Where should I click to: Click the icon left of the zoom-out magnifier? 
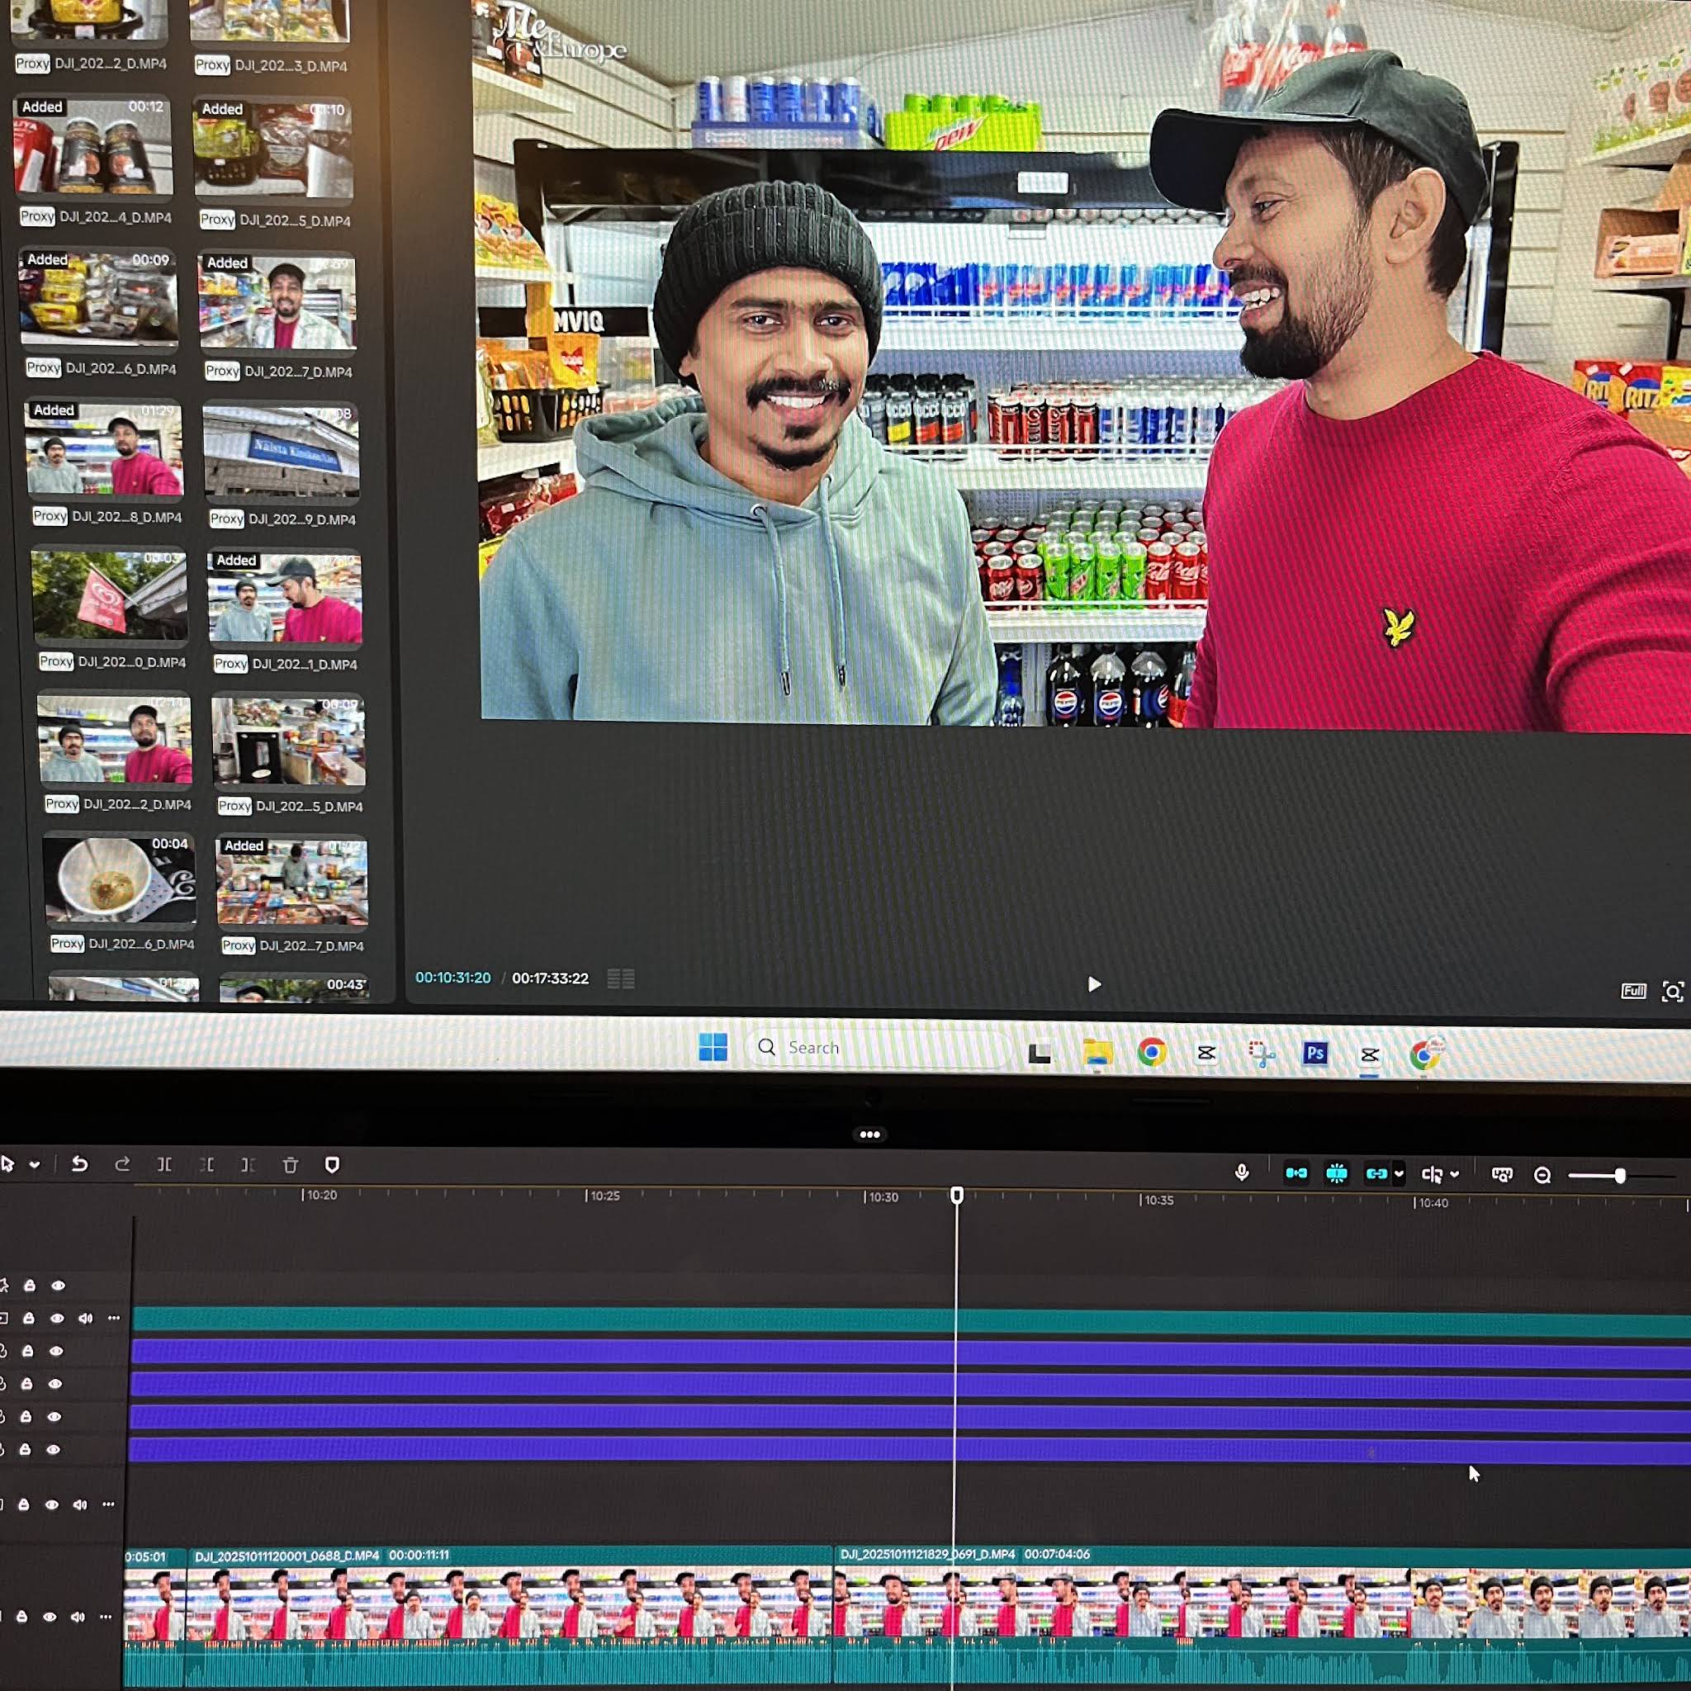(1502, 1175)
